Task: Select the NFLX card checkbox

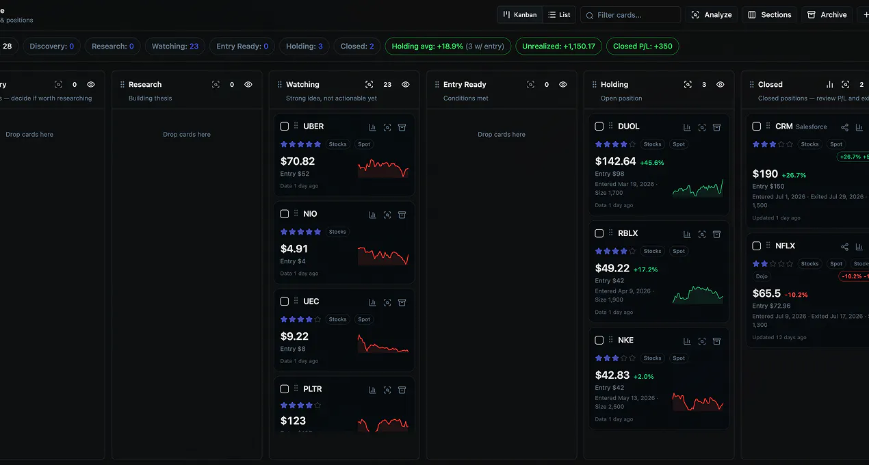Action: click(757, 245)
